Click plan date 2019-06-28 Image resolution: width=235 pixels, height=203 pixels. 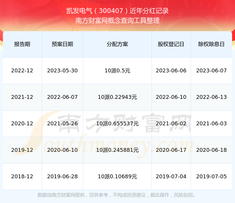62,177
